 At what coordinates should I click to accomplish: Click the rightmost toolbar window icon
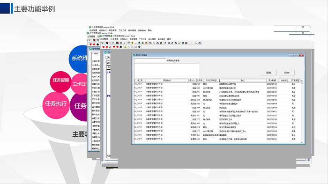pos(200,43)
